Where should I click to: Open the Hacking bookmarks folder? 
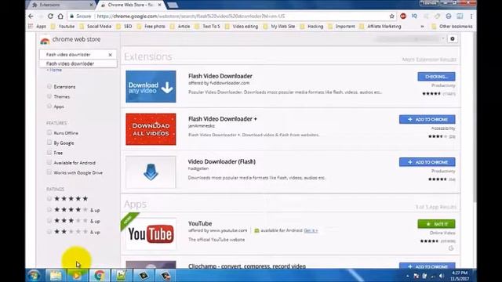312,26
